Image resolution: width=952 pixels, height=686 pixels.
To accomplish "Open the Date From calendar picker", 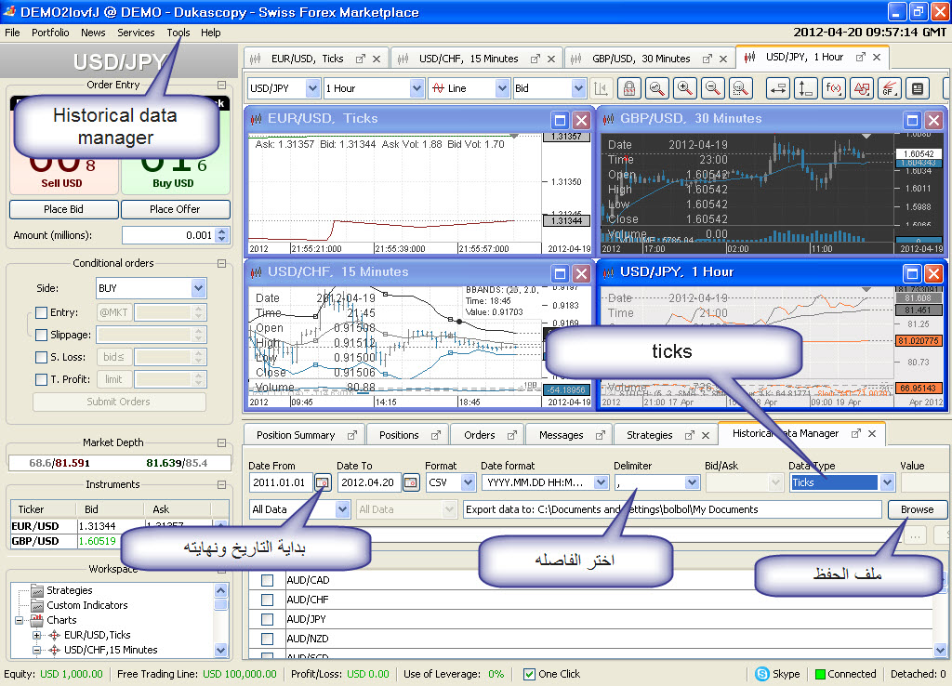I will pyautogui.click(x=323, y=482).
